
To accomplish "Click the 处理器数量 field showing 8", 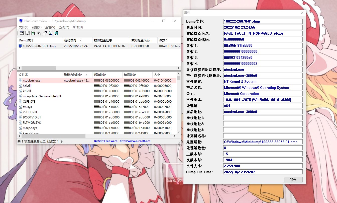I will pos(263,148).
